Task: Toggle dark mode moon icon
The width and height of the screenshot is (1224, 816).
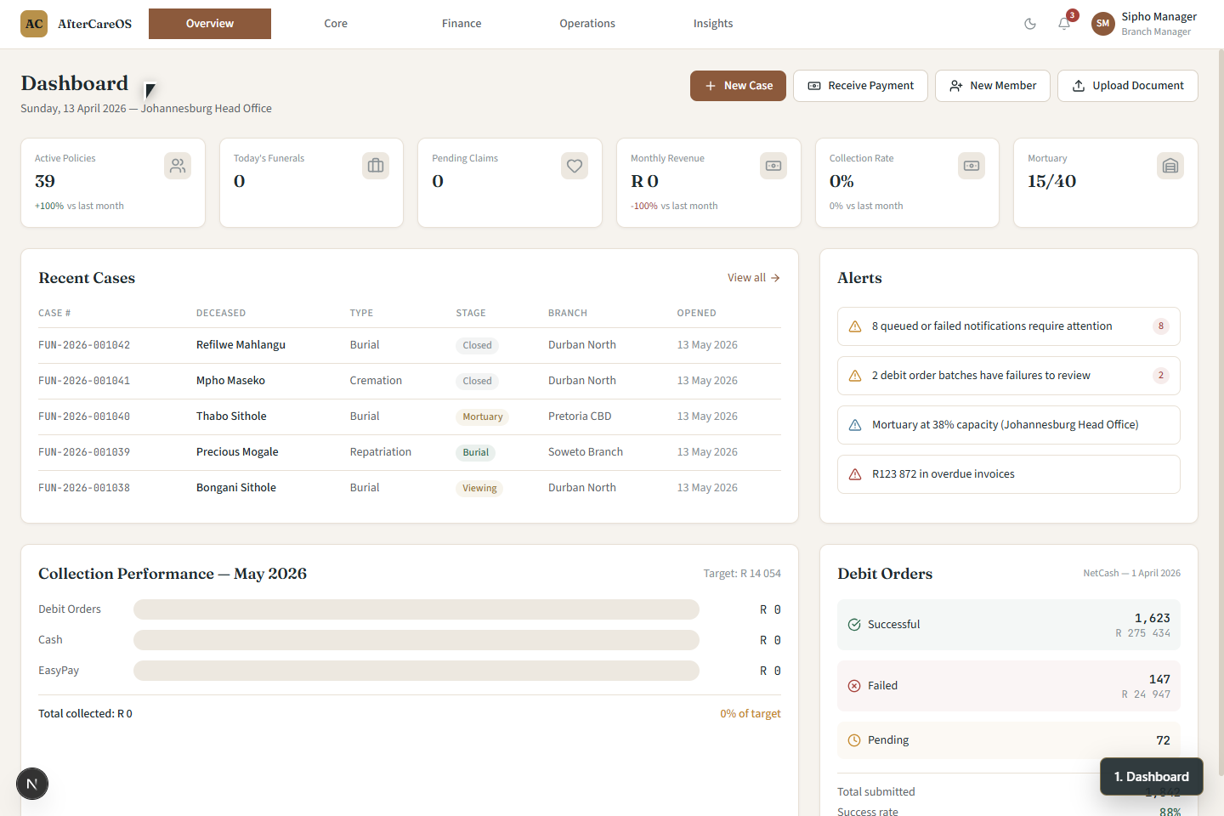Action: (1030, 24)
